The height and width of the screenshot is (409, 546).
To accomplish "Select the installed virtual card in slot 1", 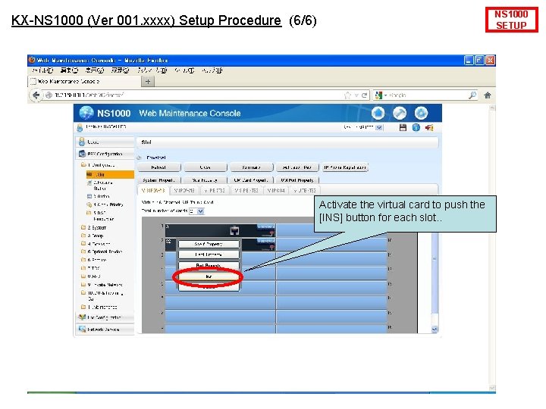I will pyautogui.click(x=220, y=230).
